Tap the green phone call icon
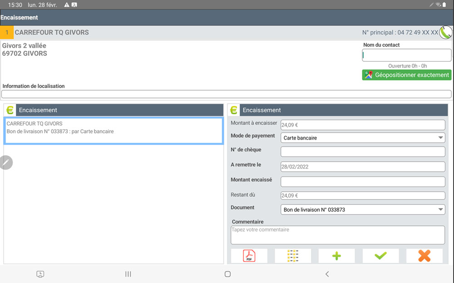Screen dimensions: 454x283 tap(446, 32)
